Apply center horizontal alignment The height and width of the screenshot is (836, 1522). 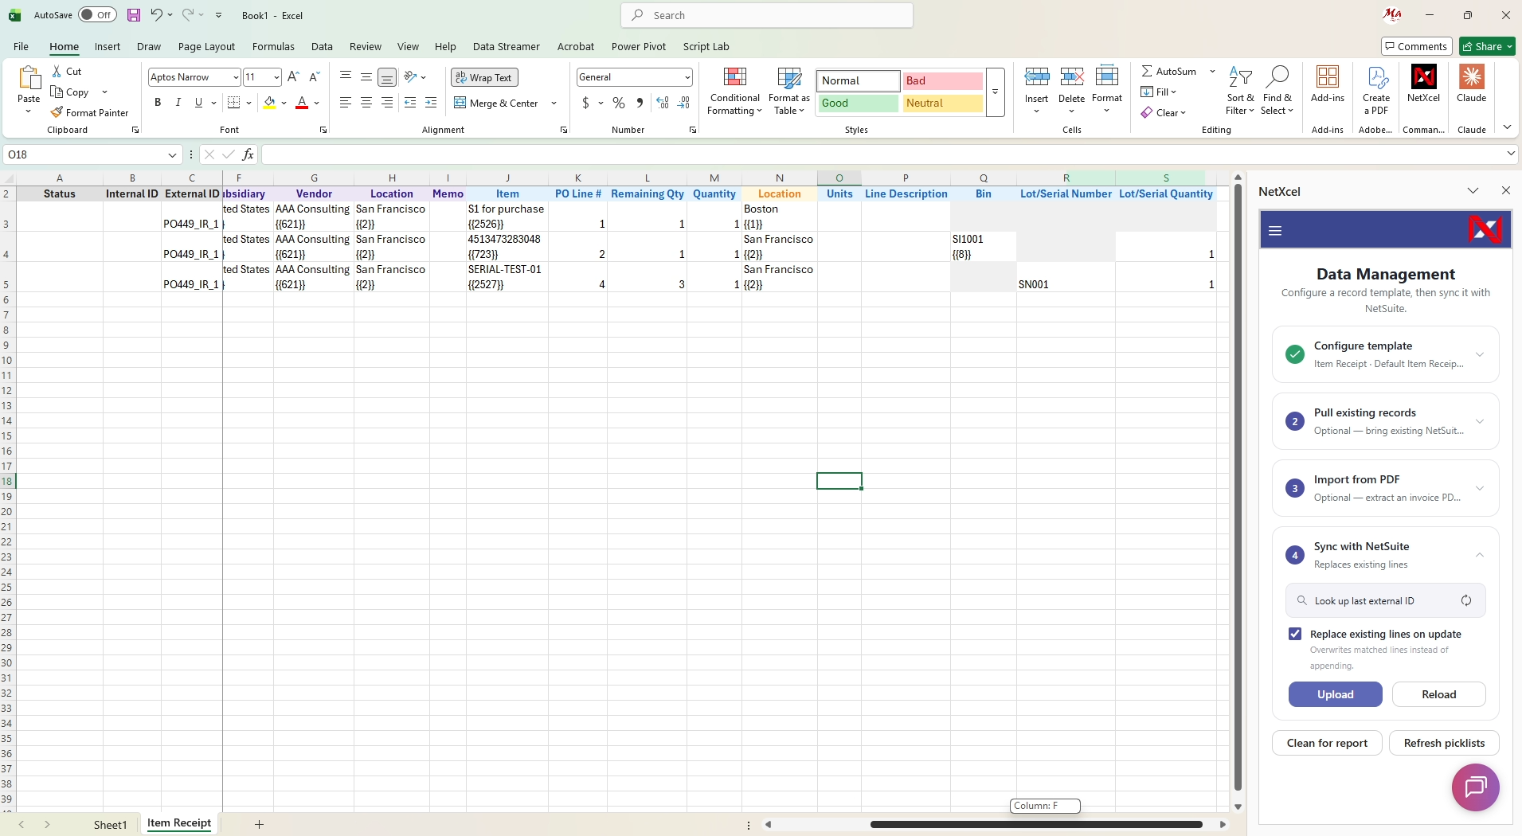(366, 103)
